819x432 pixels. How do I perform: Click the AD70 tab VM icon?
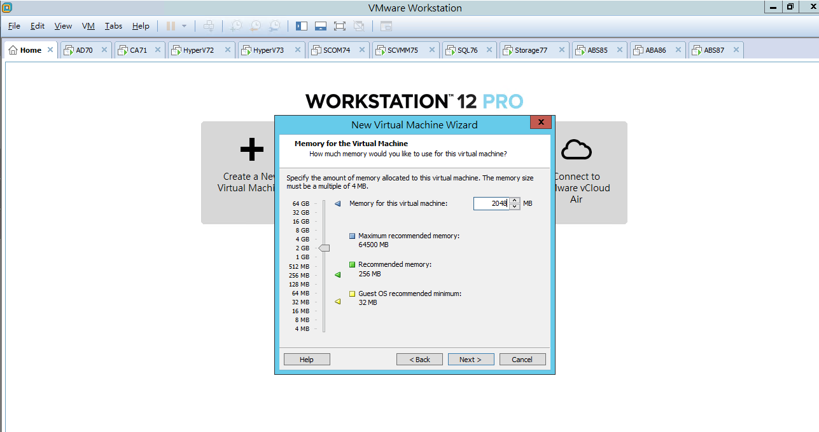[x=68, y=50]
